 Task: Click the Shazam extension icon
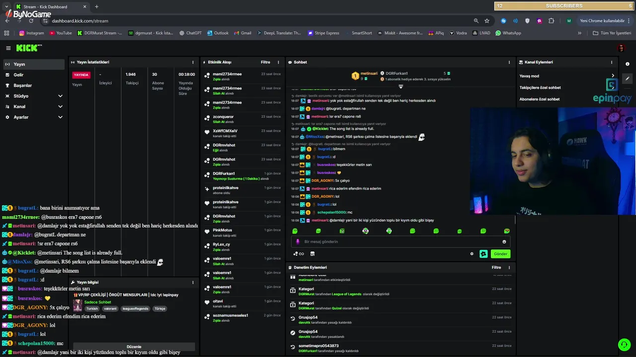(503, 21)
